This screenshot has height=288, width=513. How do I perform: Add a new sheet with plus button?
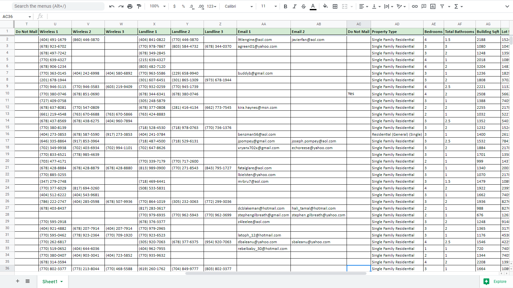(x=18, y=281)
